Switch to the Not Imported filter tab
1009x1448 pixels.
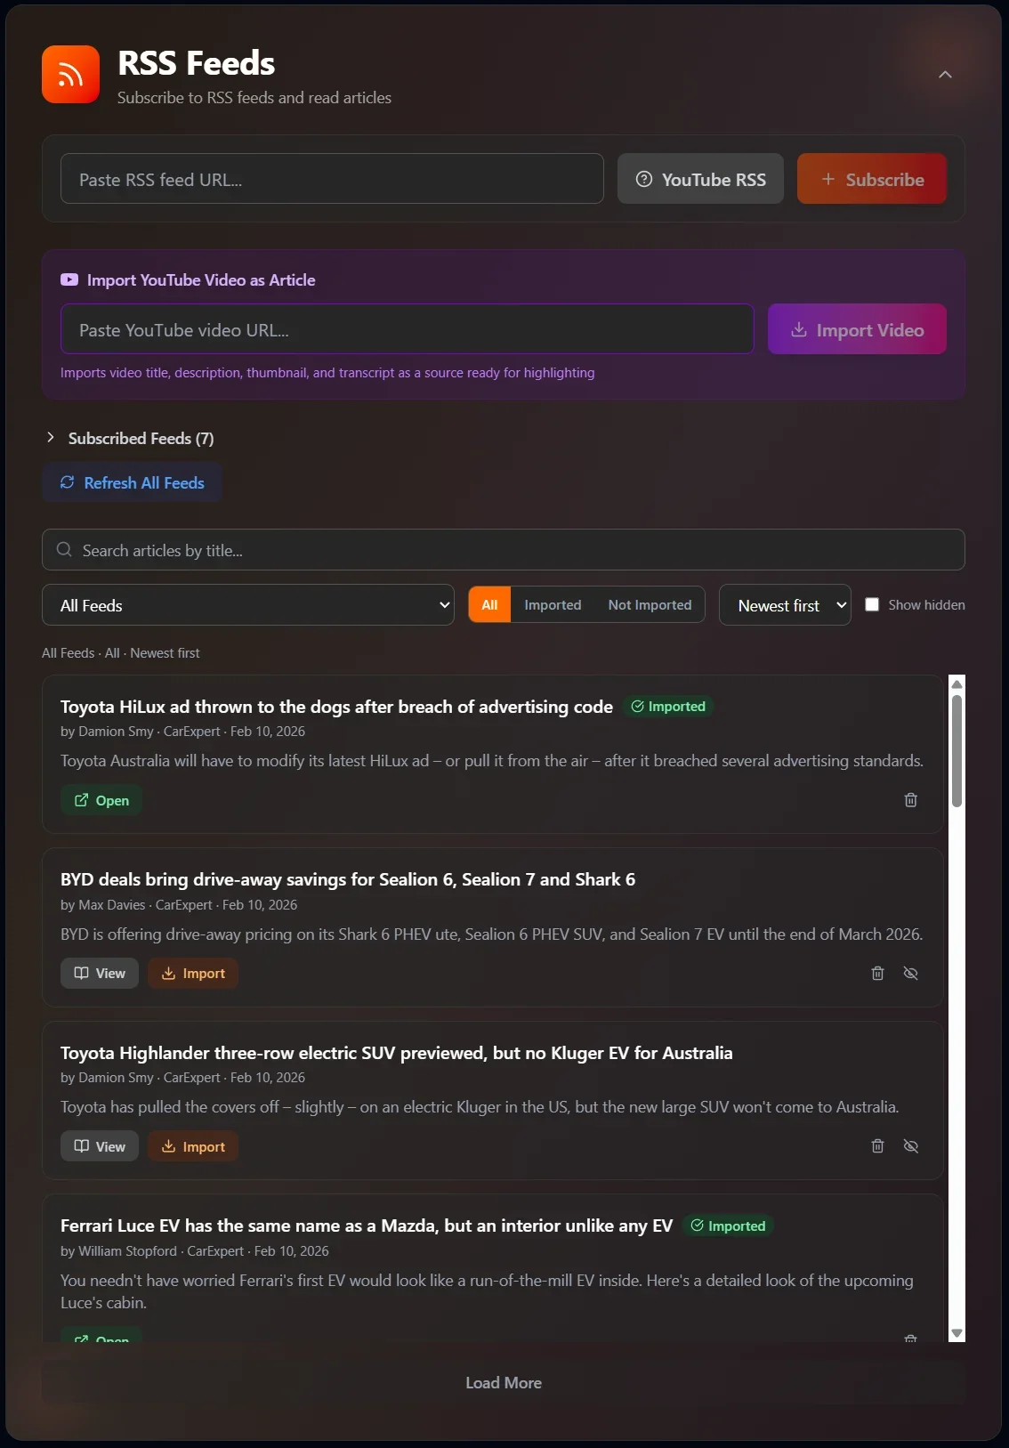click(650, 604)
